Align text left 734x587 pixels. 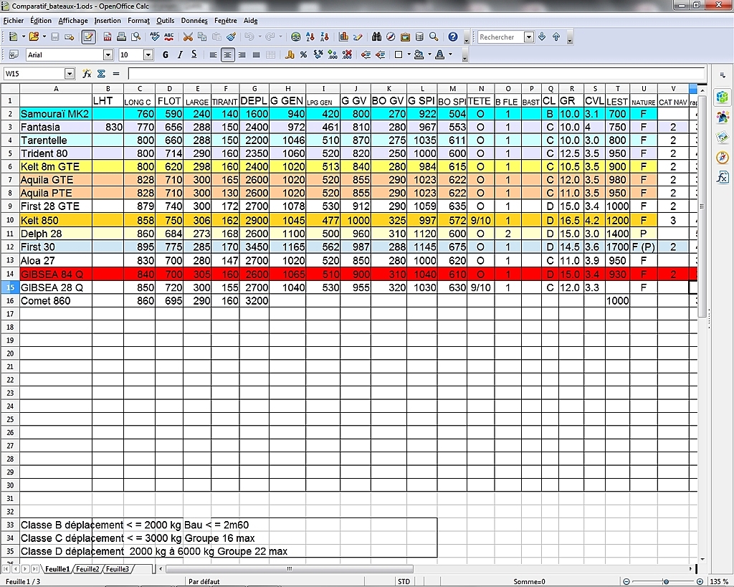[213, 54]
